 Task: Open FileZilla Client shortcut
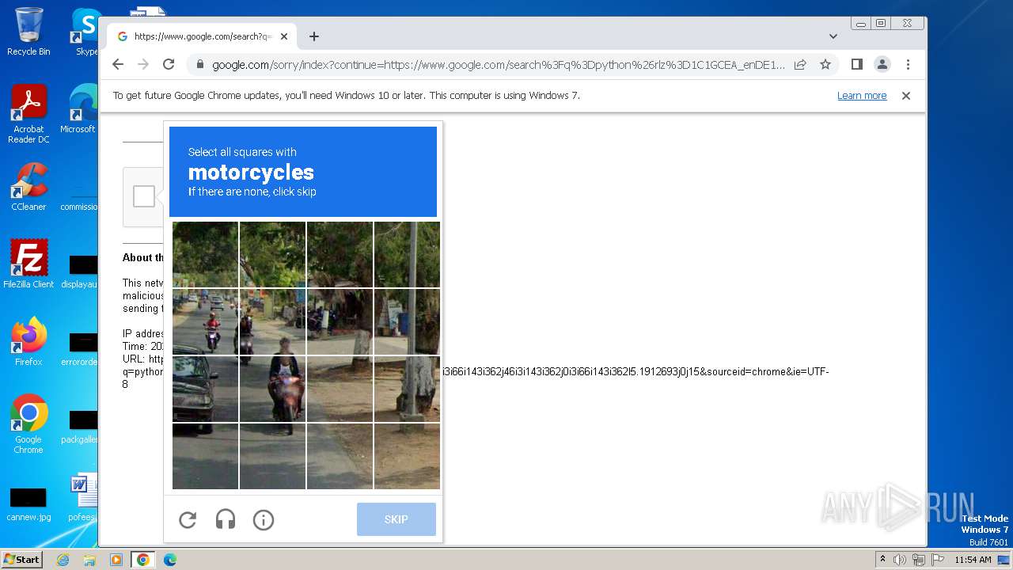click(x=28, y=264)
